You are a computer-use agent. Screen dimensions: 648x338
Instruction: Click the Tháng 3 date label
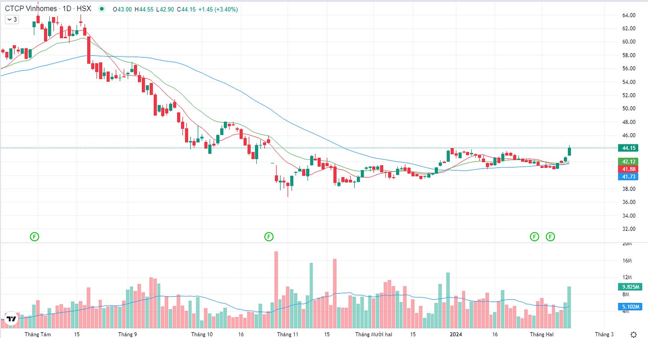(603, 334)
